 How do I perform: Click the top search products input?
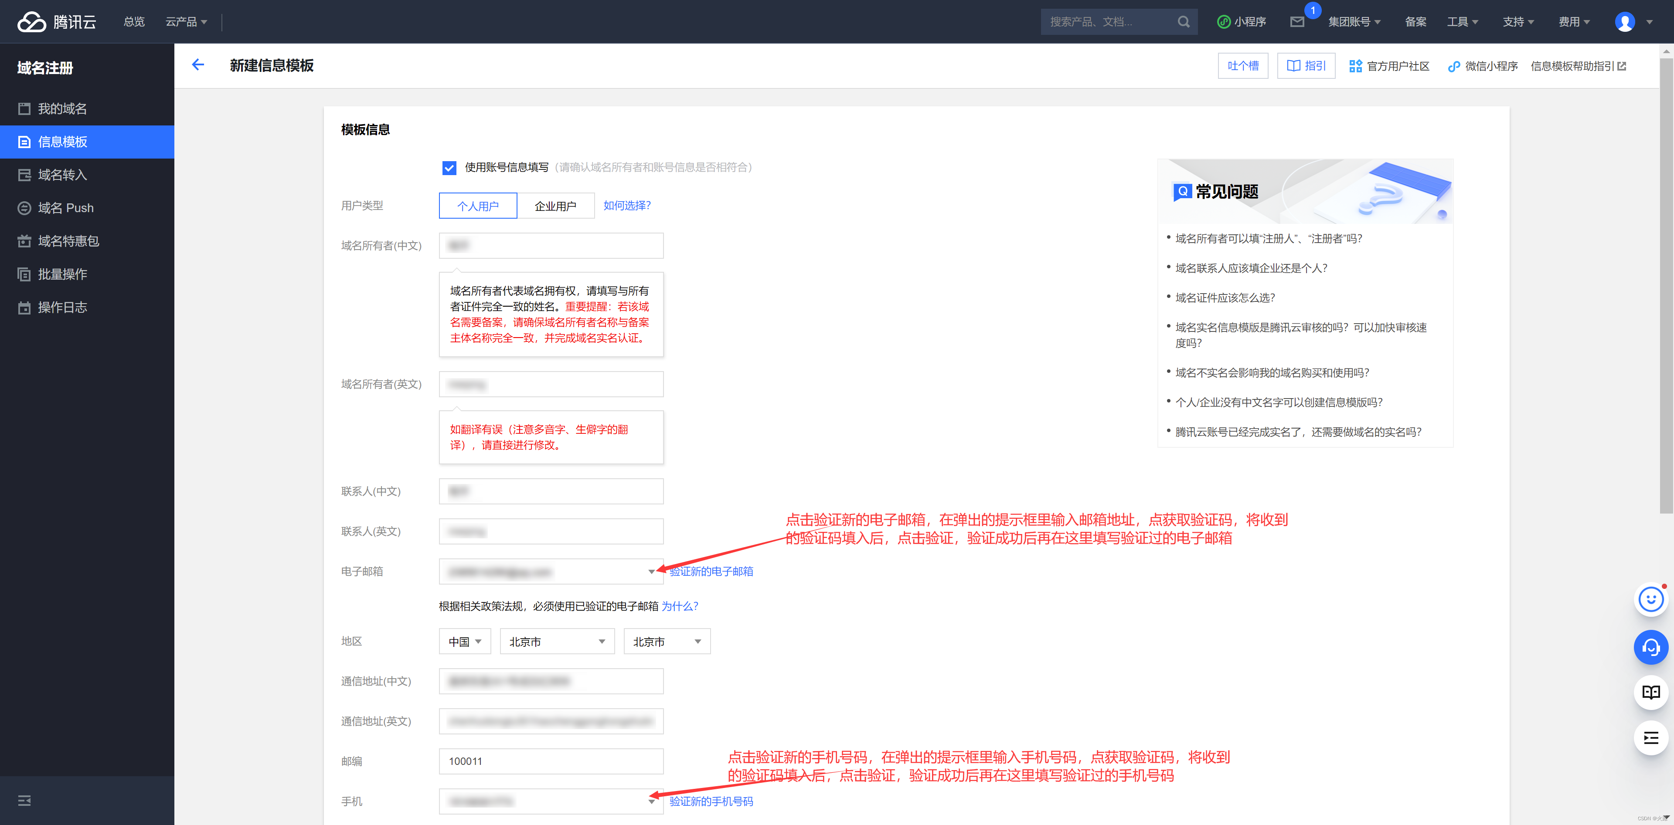(x=1109, y=21)
